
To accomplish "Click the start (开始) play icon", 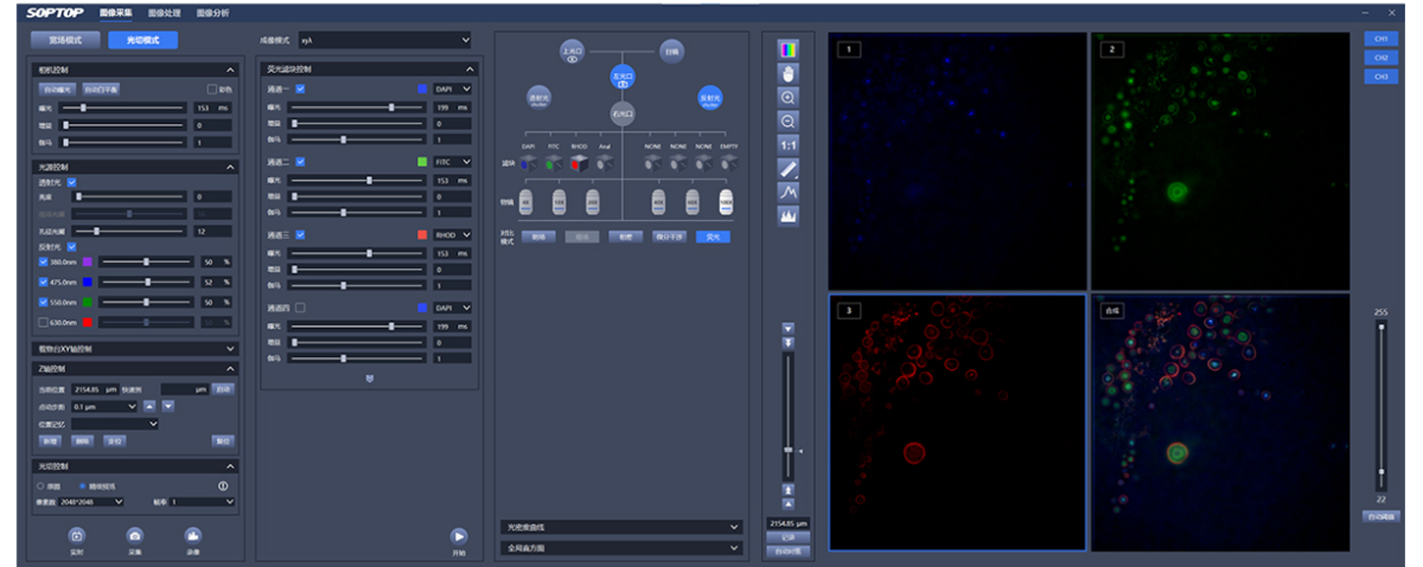I will point(459,536).
